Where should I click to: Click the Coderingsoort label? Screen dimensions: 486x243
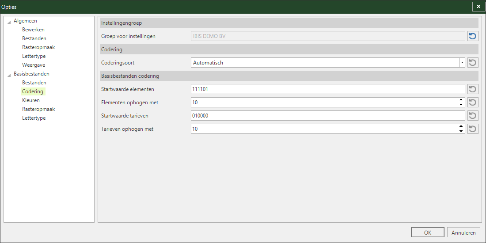[118, 63]
